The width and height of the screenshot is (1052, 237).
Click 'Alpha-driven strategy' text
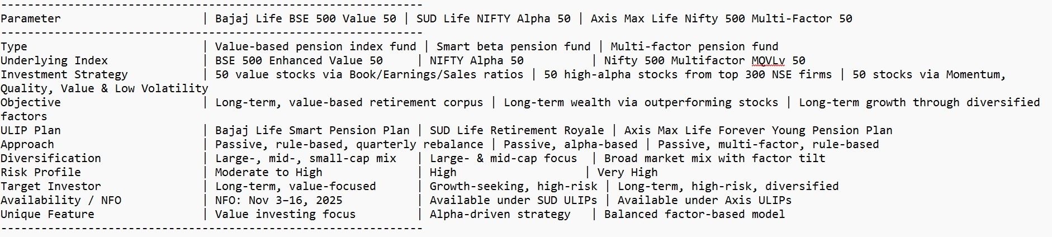500,214
